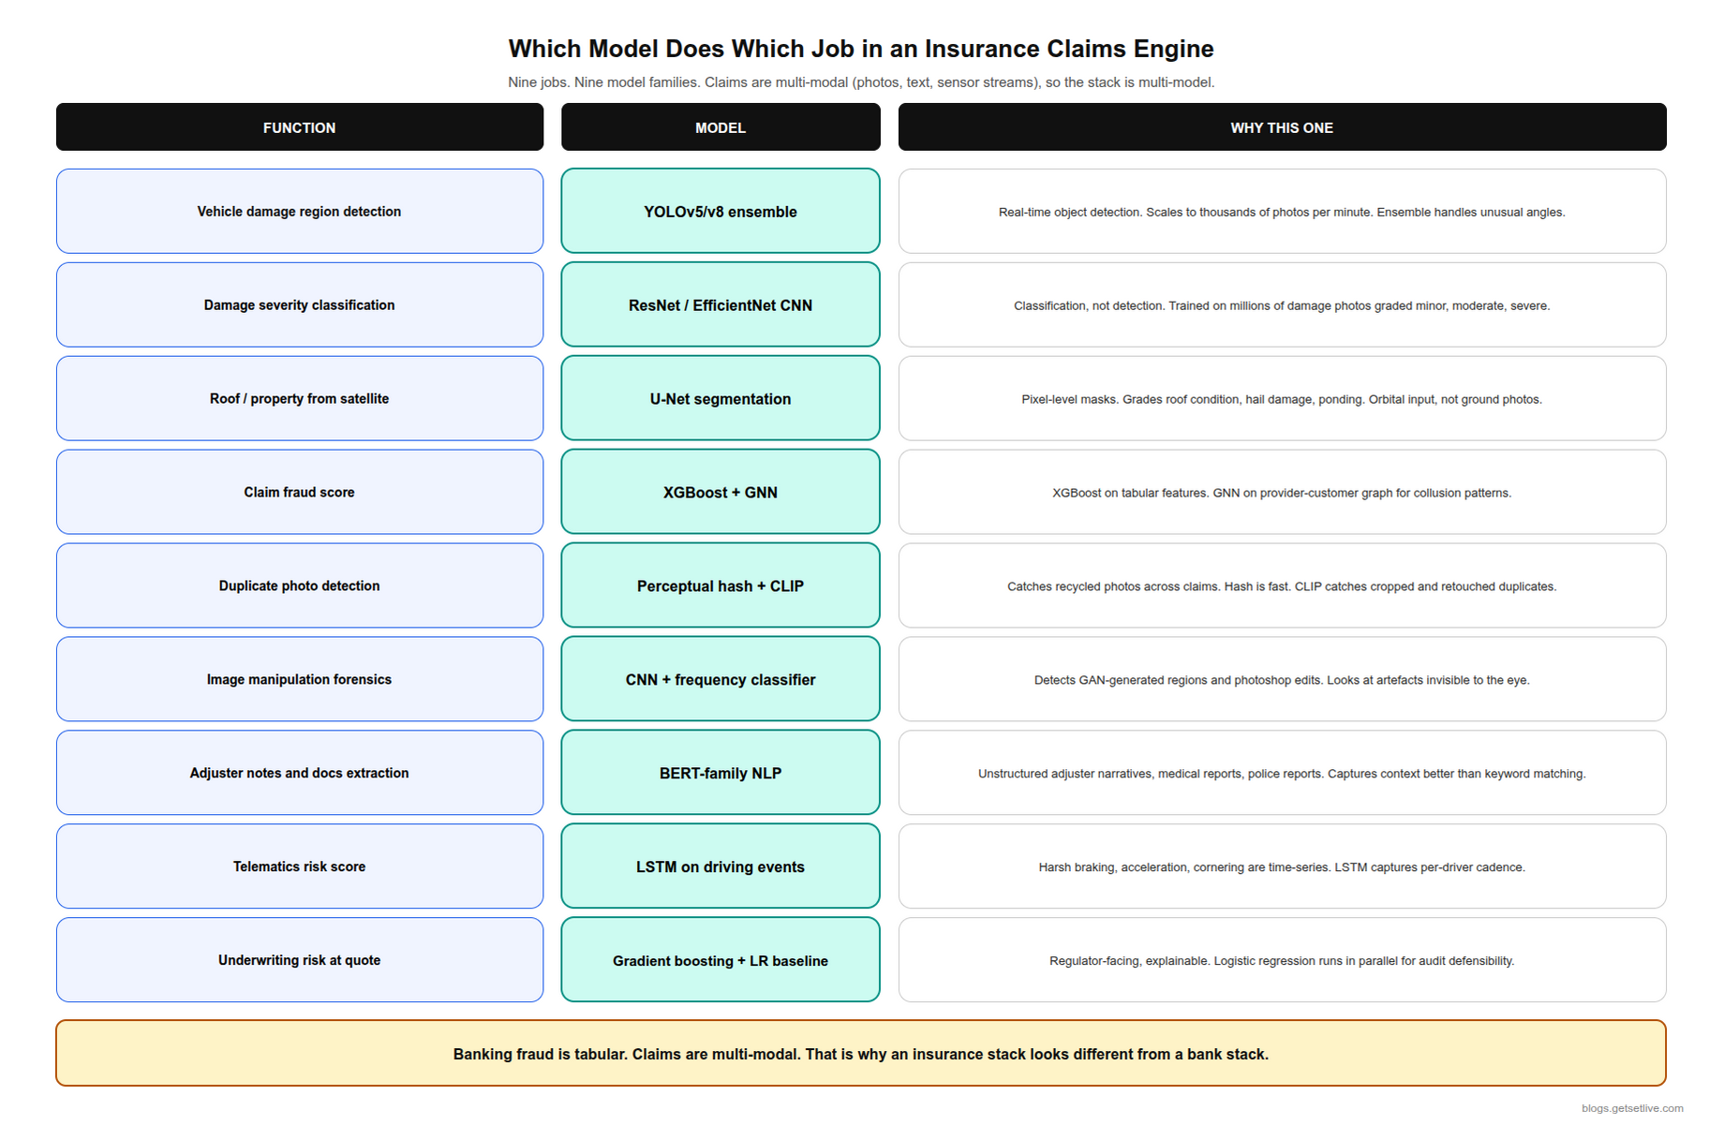Click the LSTM on driving events card
Viewport: 1724px width, 1125px height.
pyautogui.click(x=721, y=867)
